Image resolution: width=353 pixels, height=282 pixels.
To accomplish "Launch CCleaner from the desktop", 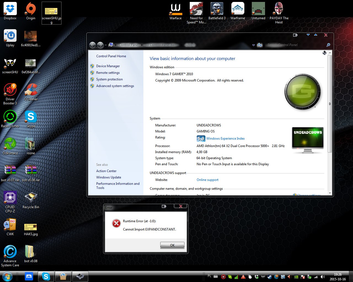I will pos(31,92).
